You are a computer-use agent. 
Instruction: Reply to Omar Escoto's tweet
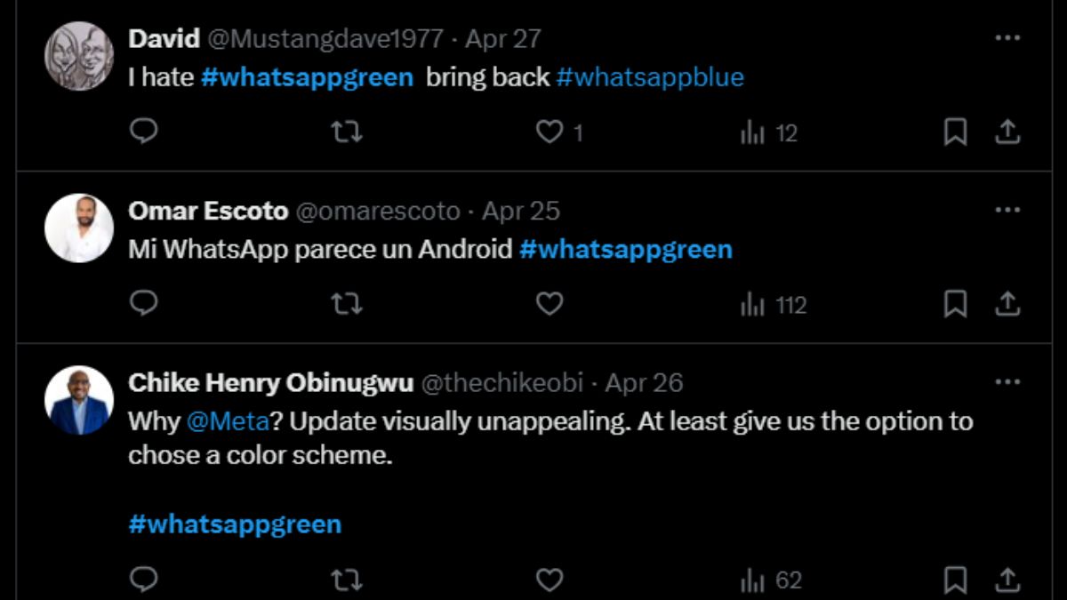coord(143,304)
